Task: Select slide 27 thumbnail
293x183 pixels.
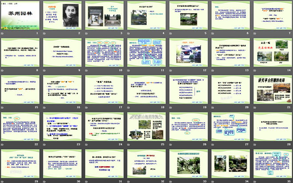Action: (230, 126)
